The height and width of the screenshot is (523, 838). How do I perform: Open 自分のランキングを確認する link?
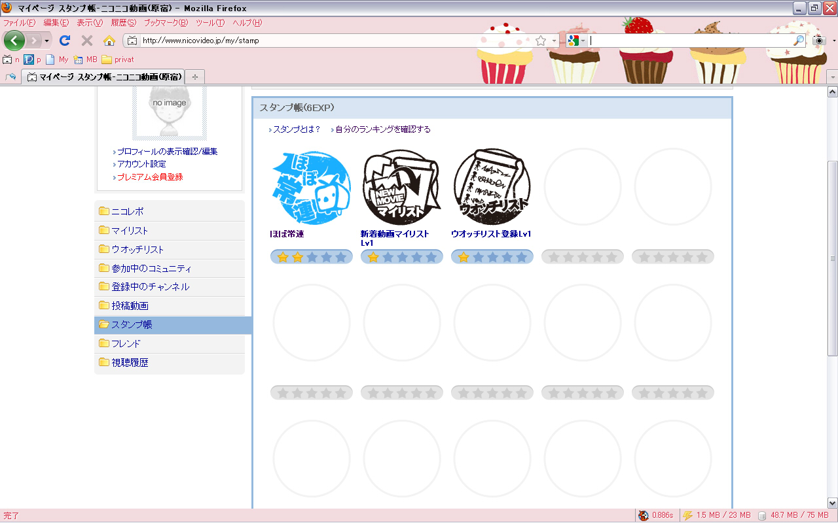(383, 129)
